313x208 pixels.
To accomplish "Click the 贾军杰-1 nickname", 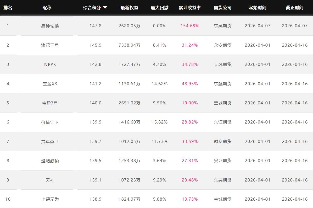I will point(50,142).
